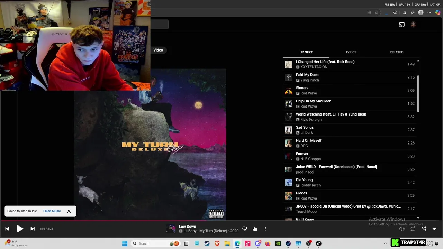Screen dimensions: 443x249
Task: Add this page to favorites star icon
Action: pyautogui.click(x=377, y=12)
